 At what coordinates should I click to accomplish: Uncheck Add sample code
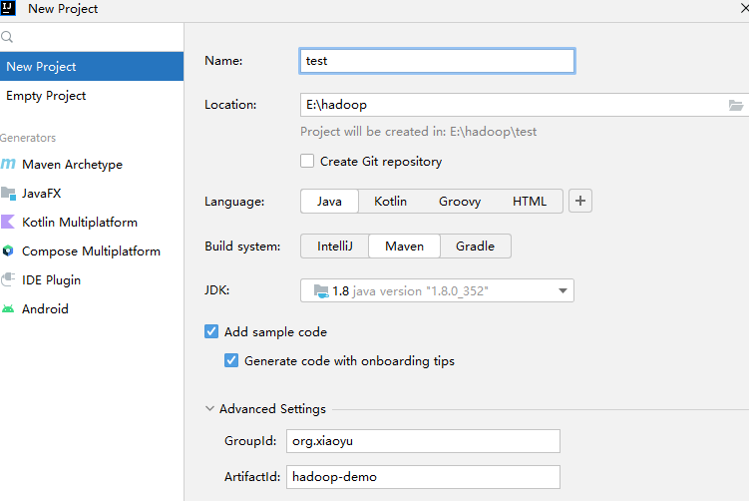211,331
